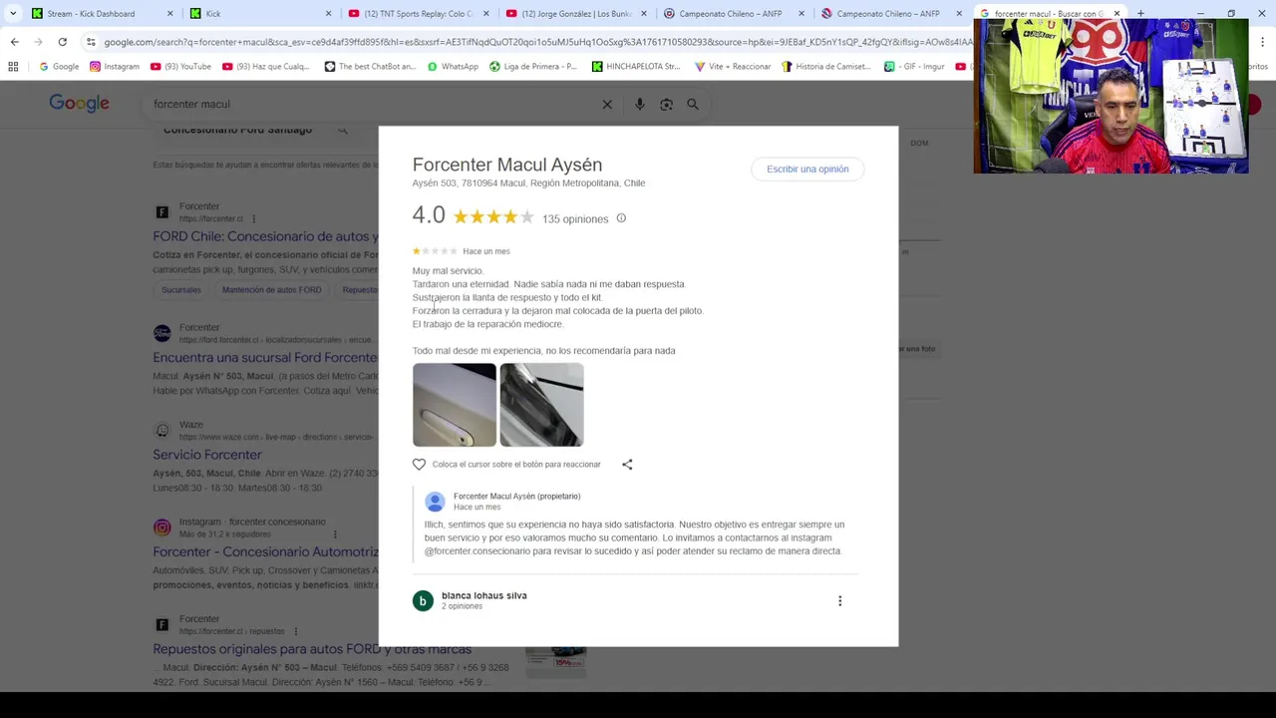This screenshot has width=1276, height=718.
Task: Click the Forcenter favicon on first result
Action: (x=161, y=211)
